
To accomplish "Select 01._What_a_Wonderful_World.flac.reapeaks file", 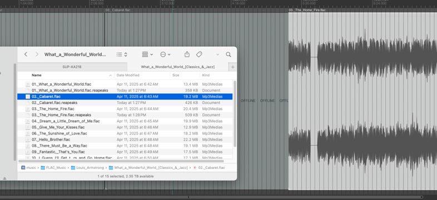I will click(125, 90).
